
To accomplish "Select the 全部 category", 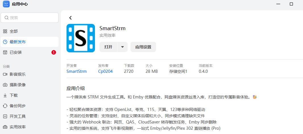I will coord(30,31).
